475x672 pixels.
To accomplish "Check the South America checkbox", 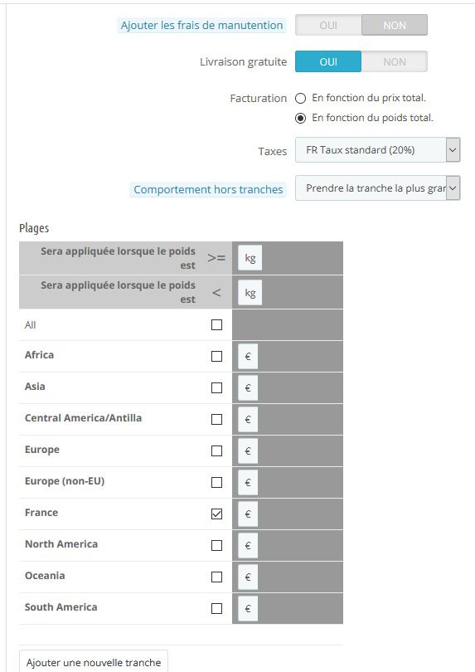I will pos(216,608).
